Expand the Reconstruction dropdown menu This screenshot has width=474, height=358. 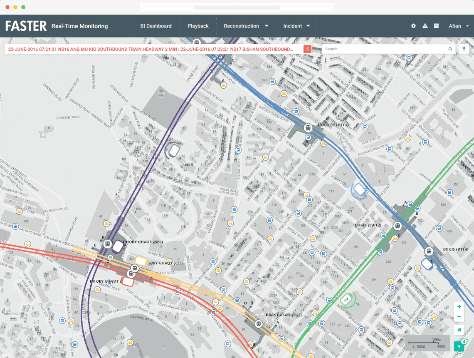pyautogui.click(x=246, y=26)
